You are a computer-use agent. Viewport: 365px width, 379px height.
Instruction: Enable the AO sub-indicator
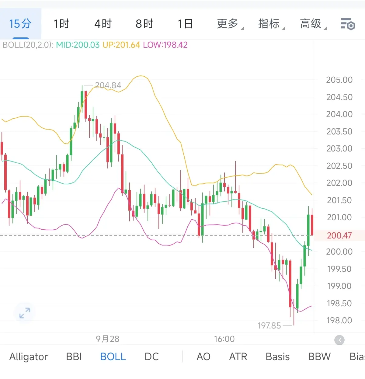pyautogui.click(x=203, y=356)
